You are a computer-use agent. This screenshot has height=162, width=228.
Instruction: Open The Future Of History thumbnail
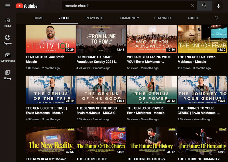click(x=152, y=141)
